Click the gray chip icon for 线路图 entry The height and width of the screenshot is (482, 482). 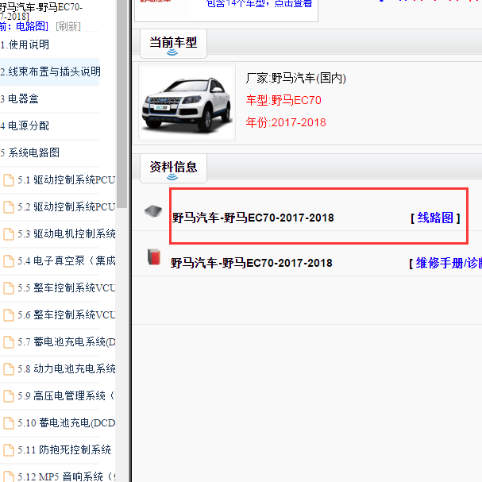coord(153,211)
